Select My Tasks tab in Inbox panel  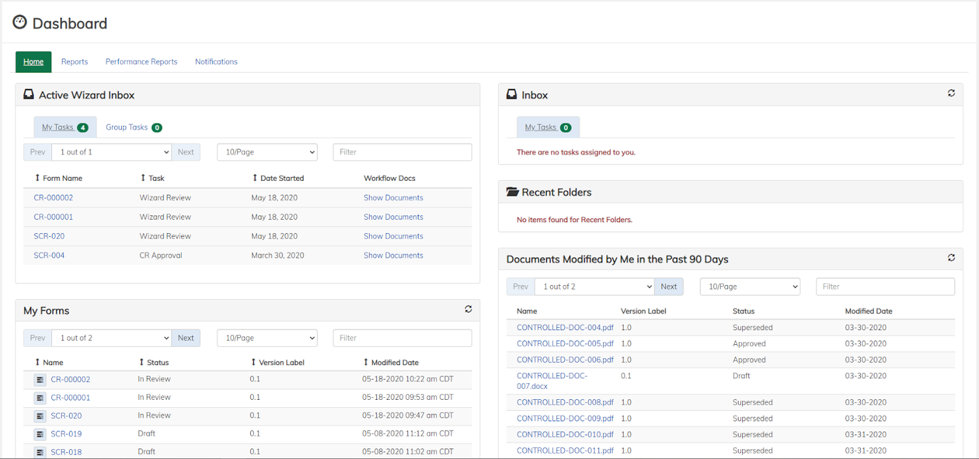(x=548, y=127)
